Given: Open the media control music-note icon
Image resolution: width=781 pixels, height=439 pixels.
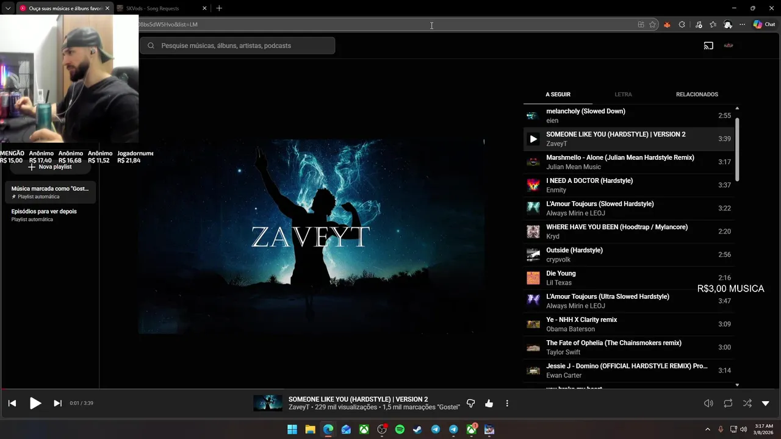Looking at the screenshot, I should [699, 24].
